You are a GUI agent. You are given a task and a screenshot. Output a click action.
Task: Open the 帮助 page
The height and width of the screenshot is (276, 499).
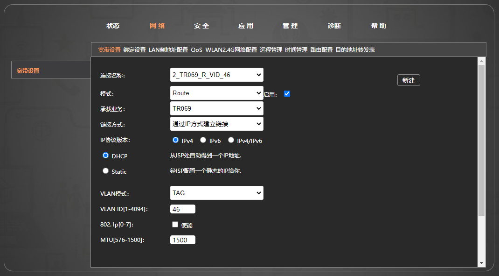point(378,26)
